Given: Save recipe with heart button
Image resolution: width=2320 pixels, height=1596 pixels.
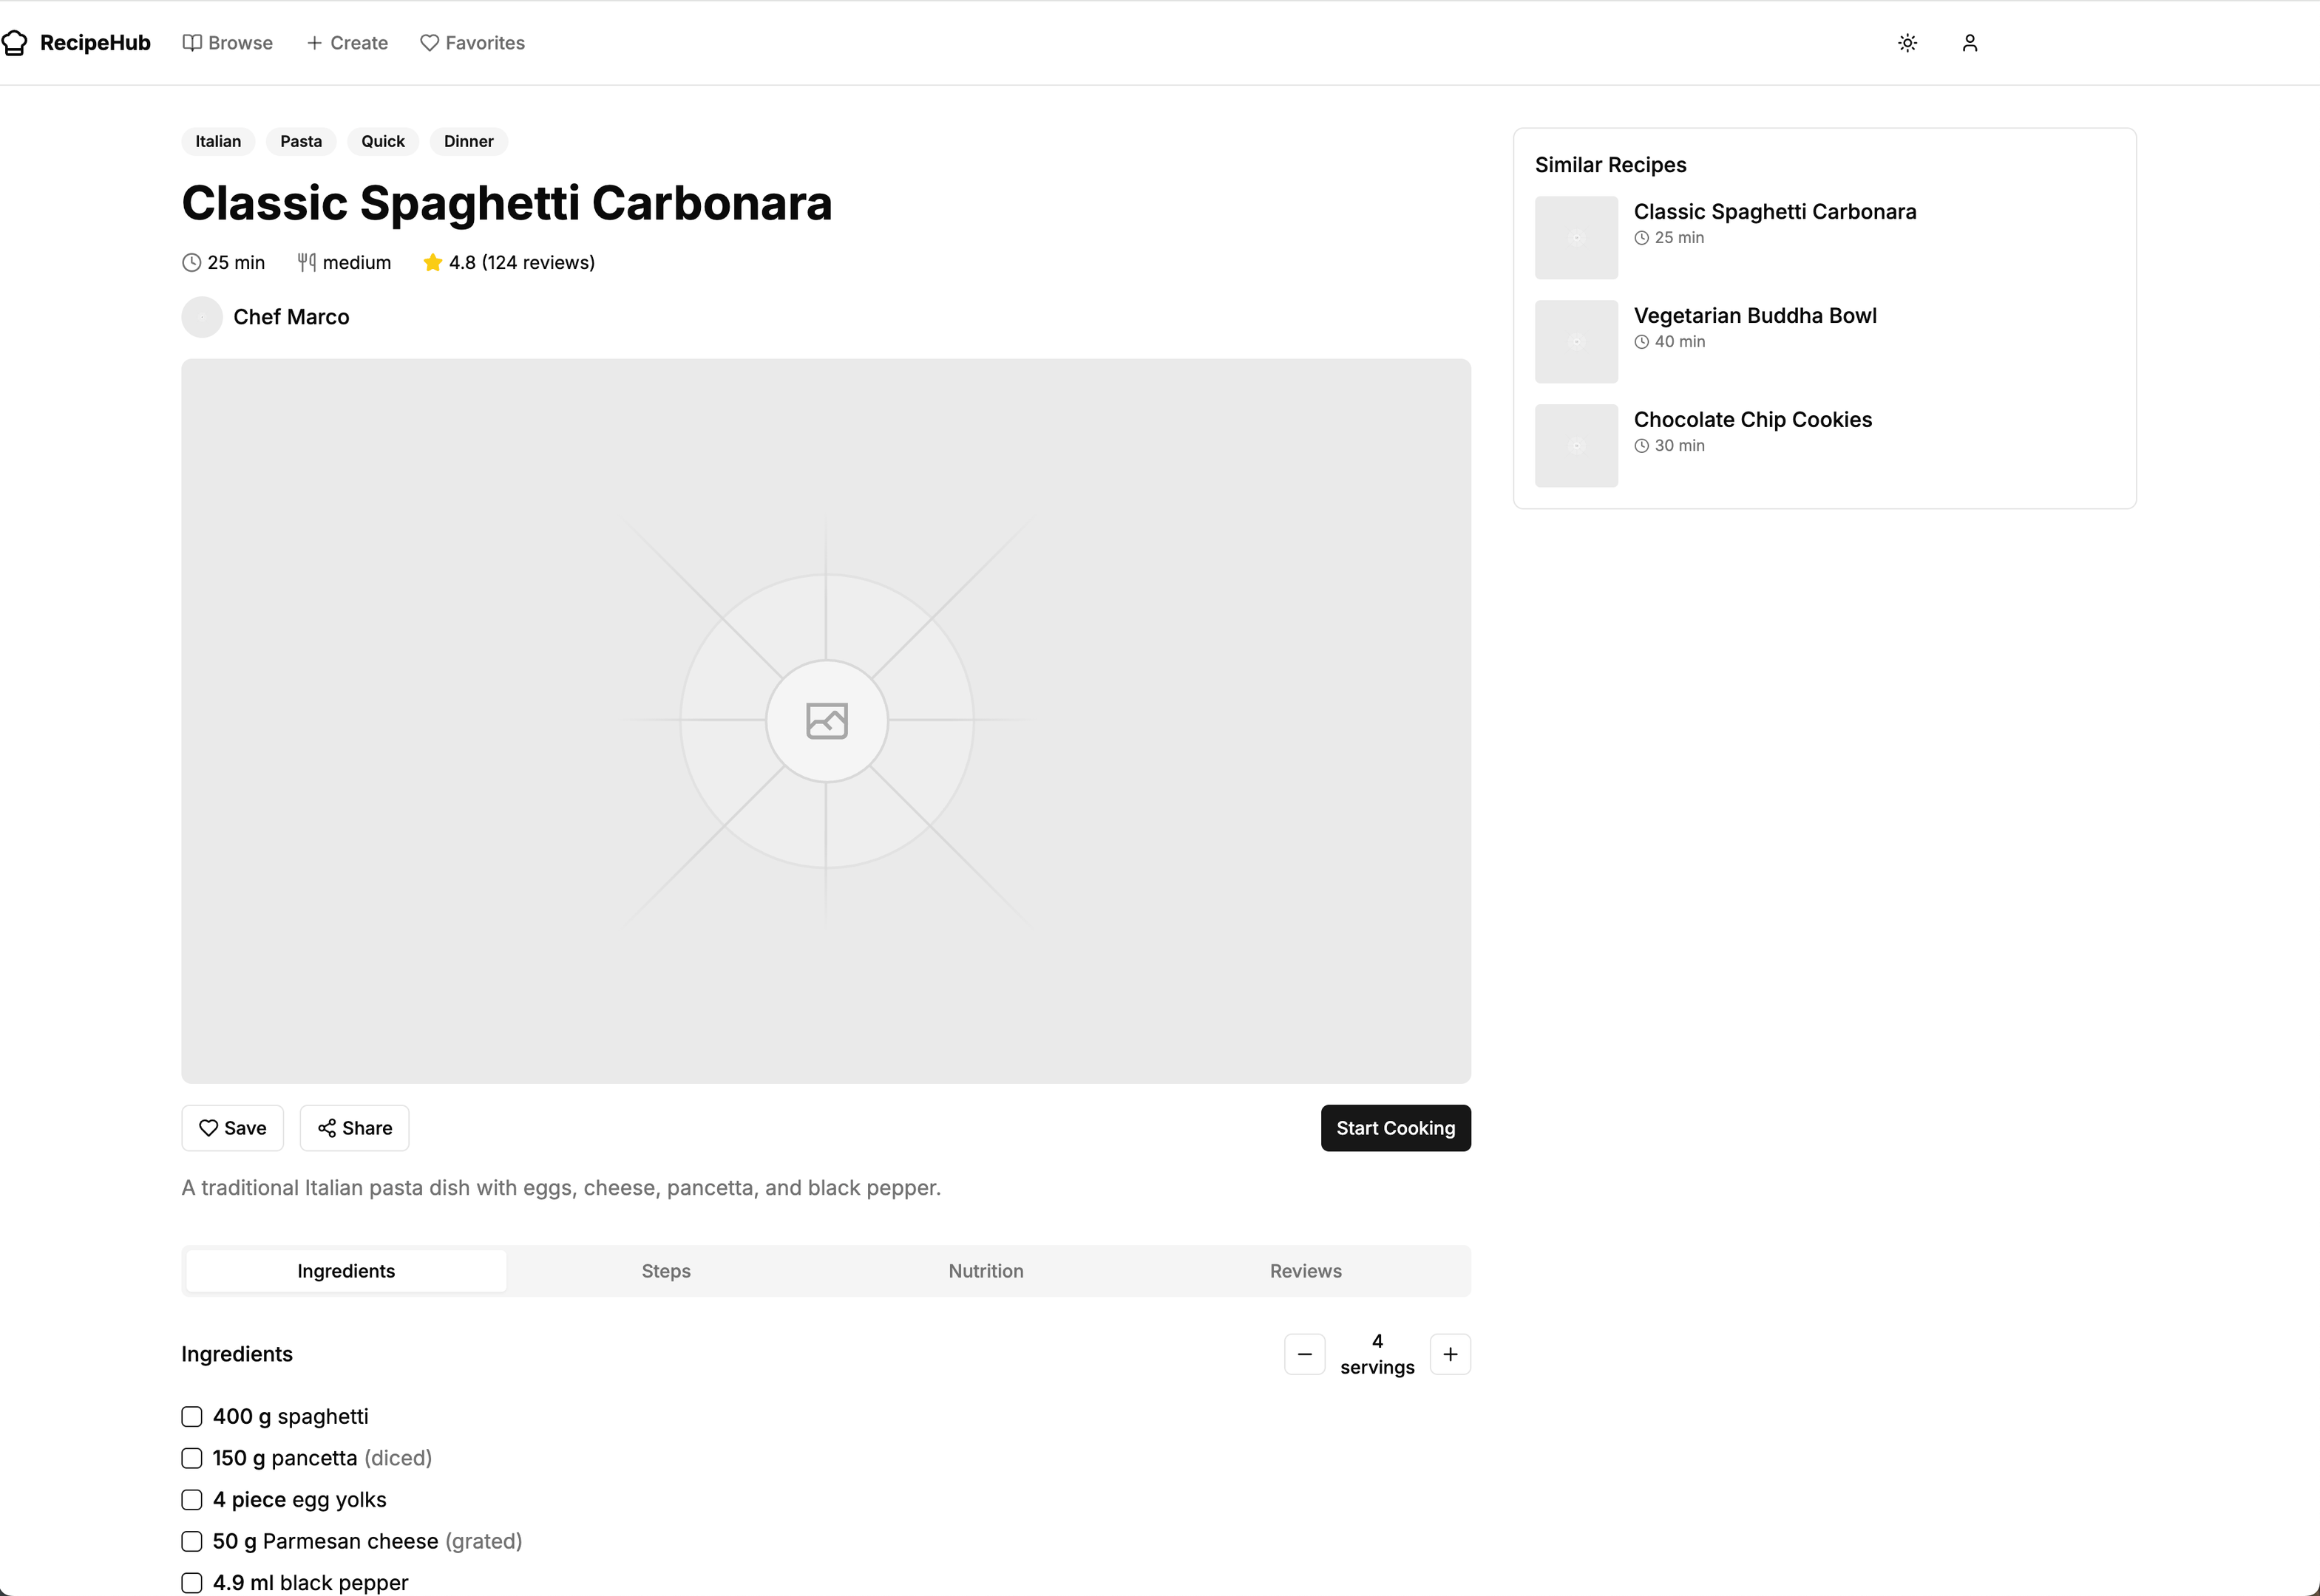Looking at the screenshot, I should [x=232, y=1128].
